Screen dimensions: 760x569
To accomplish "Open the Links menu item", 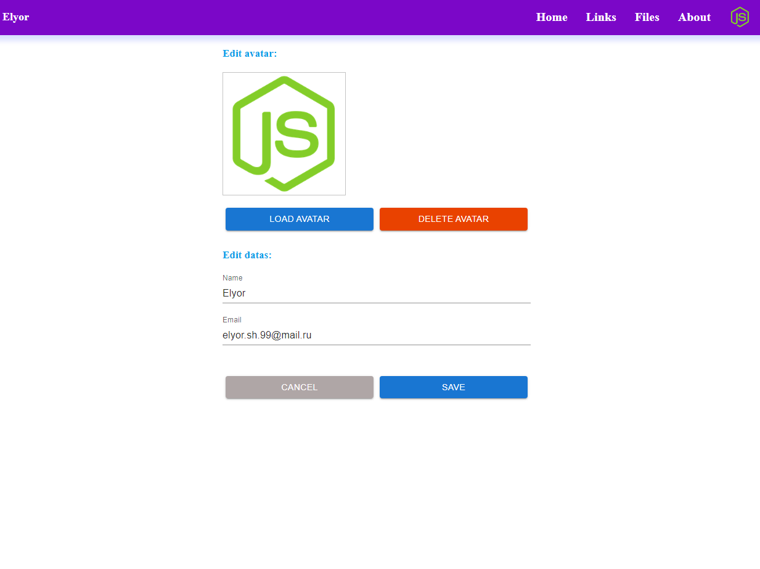I will 601,17.
